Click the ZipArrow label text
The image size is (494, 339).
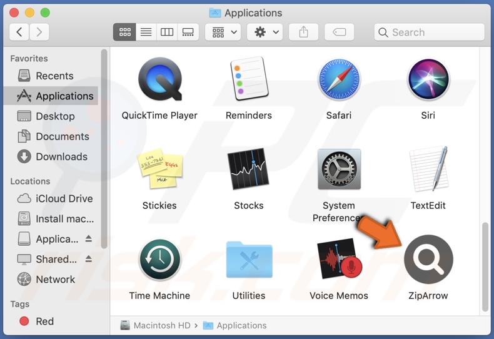pyautogui.click(x=428, y=295)
